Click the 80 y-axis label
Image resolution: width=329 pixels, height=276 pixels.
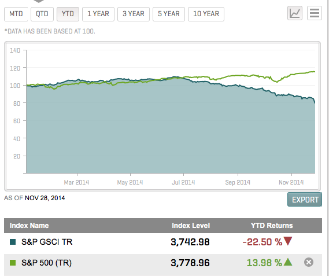click(17, 104)
